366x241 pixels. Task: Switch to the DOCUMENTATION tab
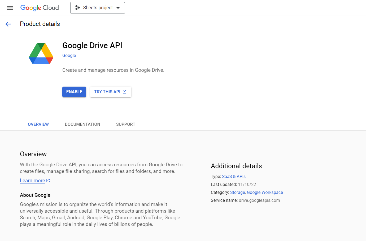[82, 124]
